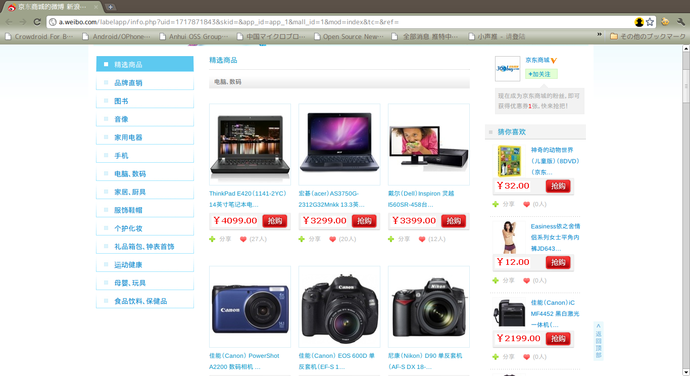Open the その他のブックマーク folder
The height and width of the screenshot is (376, 690).
[648, 36]
